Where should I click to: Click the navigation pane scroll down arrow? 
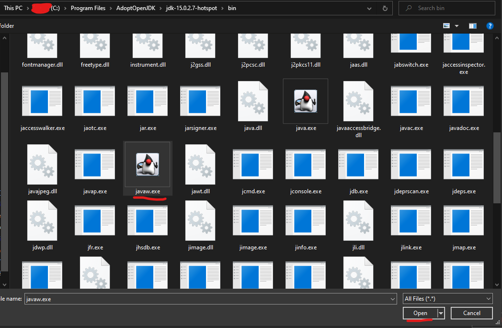pyautogui.click(x=4, y=285)
